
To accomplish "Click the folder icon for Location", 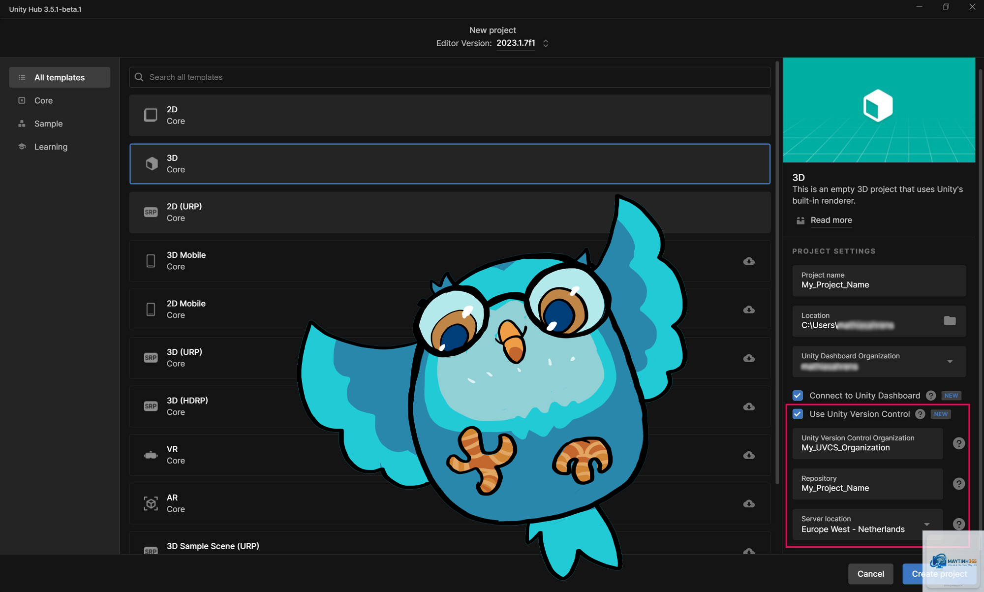I will 950,321.
